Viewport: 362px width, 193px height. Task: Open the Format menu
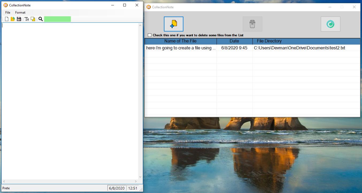[x=20, y=13]
